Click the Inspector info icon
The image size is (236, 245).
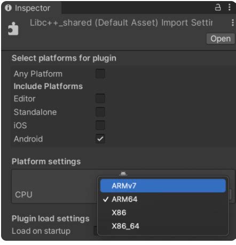(x=8, y=8)
